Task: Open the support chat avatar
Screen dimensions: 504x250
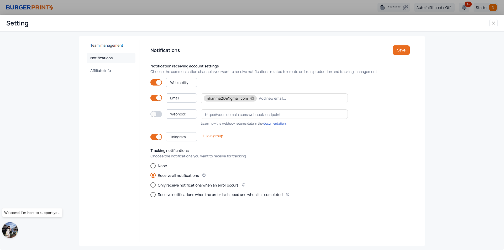Action: tap(10, 230)
